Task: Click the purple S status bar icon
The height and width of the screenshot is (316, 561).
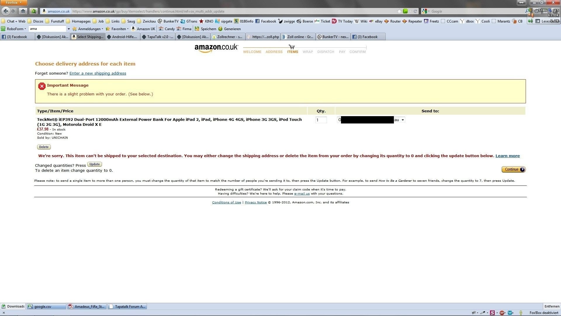Action: coord(492,313)
